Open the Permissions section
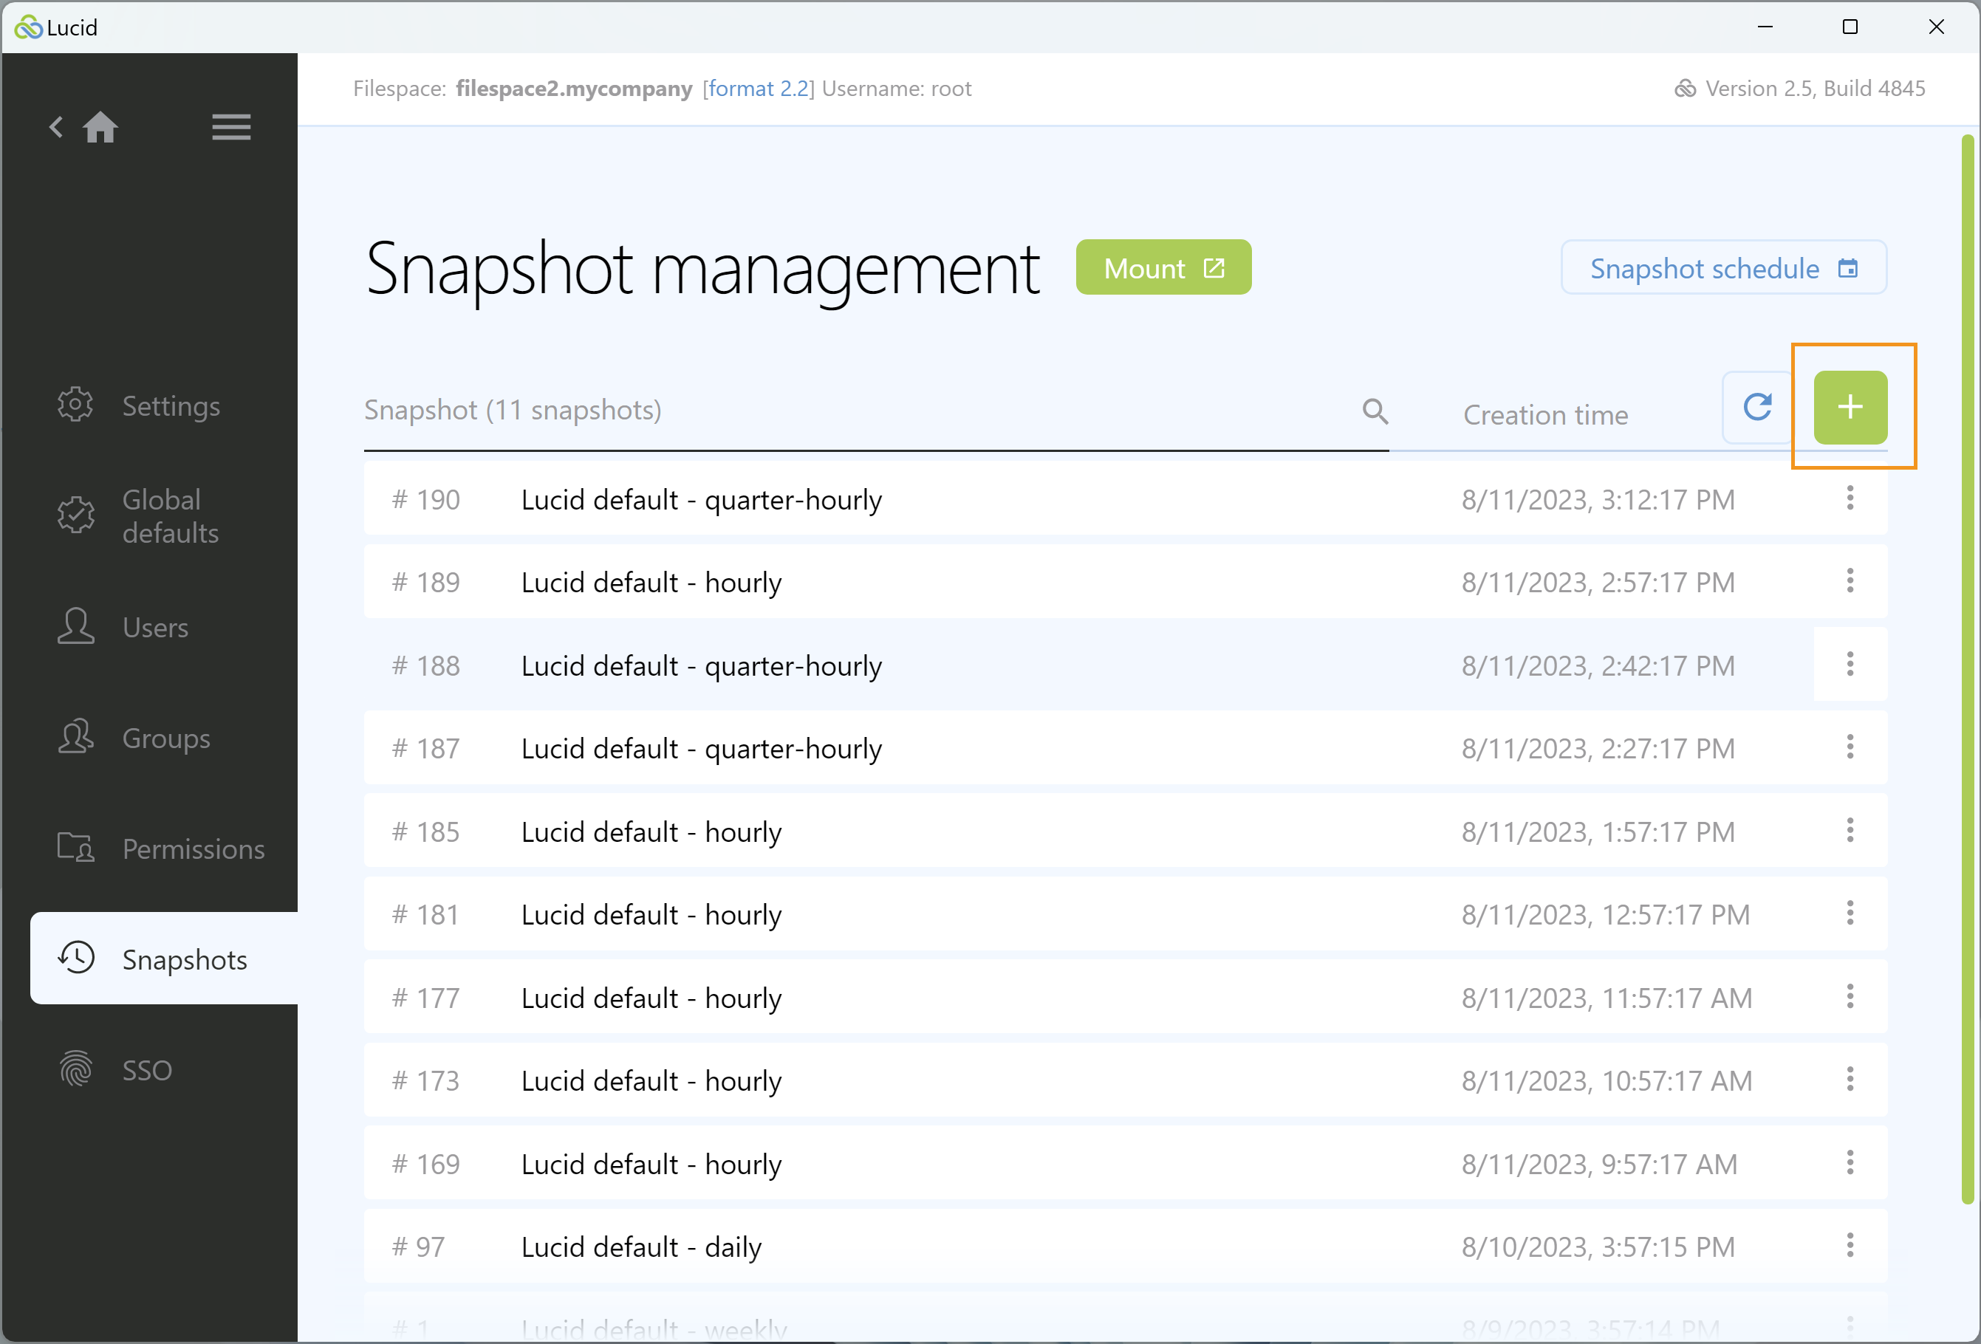The height and width of the screenshot is (1344, 1981). [161, 848]
